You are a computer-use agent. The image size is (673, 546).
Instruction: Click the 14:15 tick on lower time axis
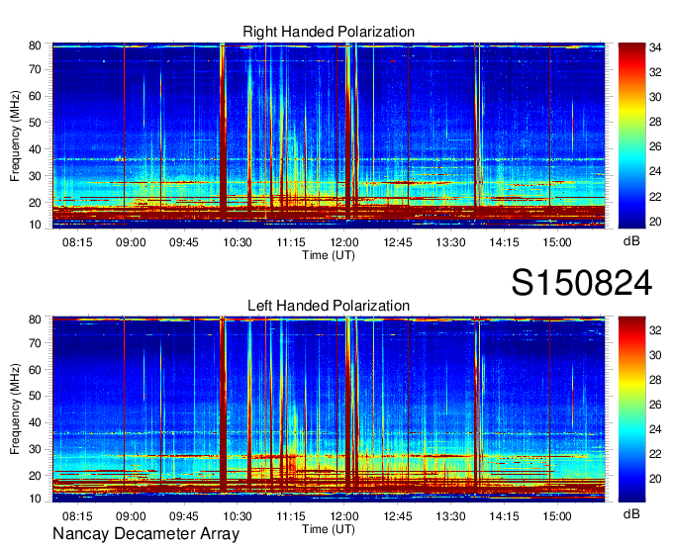(x=504, y=516)
